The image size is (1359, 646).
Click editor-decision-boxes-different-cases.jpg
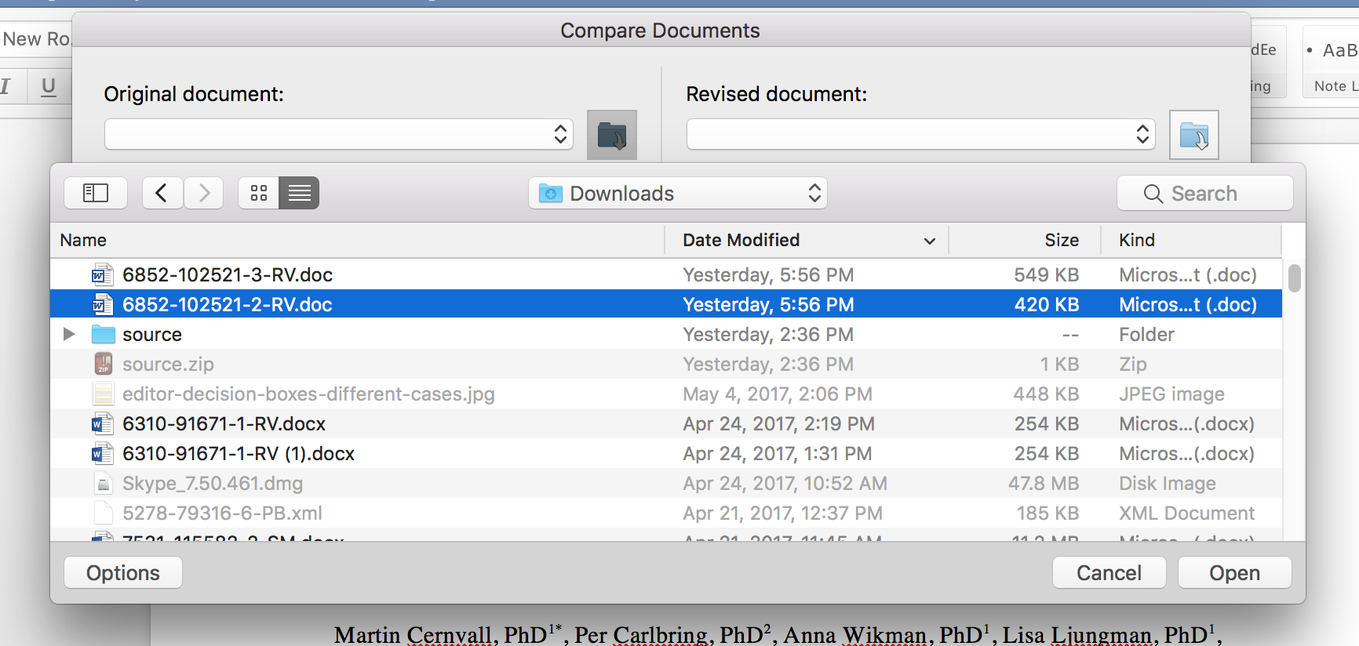coord(666,394)
